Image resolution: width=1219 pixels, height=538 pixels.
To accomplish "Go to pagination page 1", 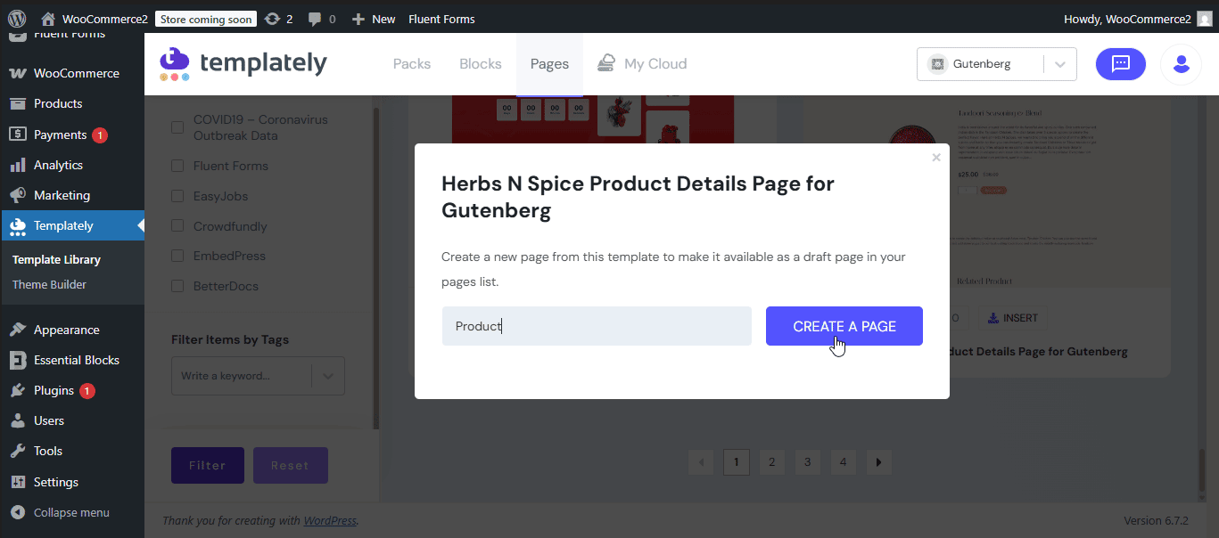I will coord(736,462).
